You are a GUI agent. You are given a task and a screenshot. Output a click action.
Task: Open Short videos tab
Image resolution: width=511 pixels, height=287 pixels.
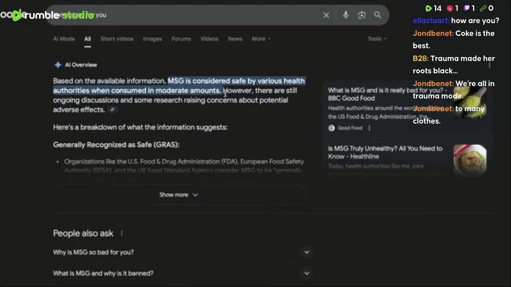click(117, 39)
